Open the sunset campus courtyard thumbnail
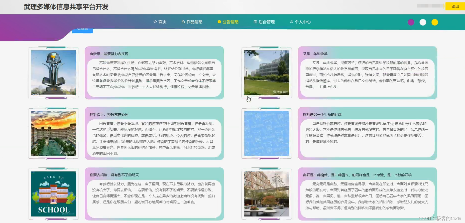Viewport: 465px width, 223px height. coord(54,133)
